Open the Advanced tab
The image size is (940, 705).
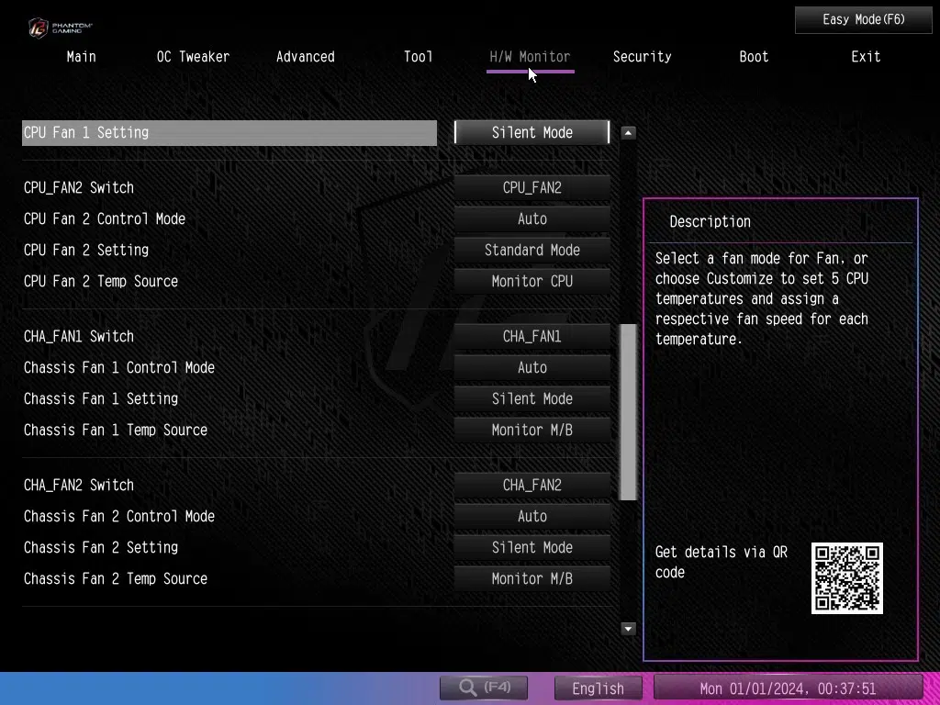pos(305,57)
